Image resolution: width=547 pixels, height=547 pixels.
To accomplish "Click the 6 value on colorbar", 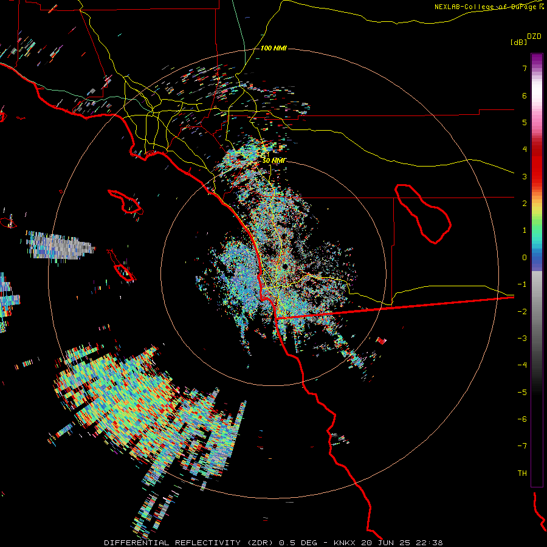I will [x=525, y=95].
